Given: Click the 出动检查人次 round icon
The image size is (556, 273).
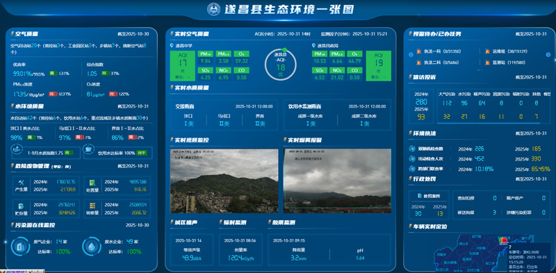Looking at the screenshot, I should 411,159.
